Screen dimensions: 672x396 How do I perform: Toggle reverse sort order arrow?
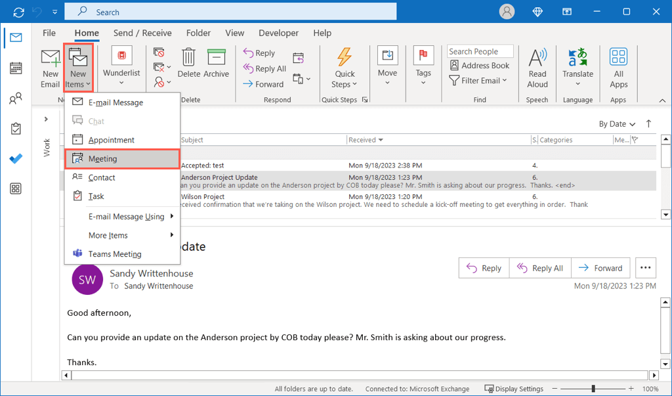click(648, 123)
